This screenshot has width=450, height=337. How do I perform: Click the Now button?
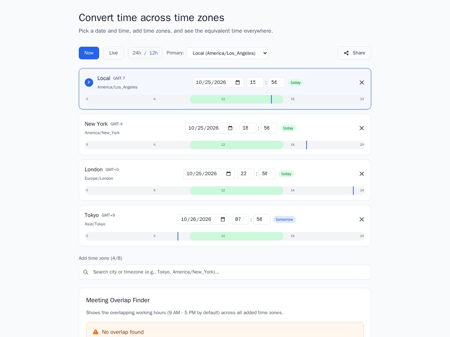pos(89,53)
